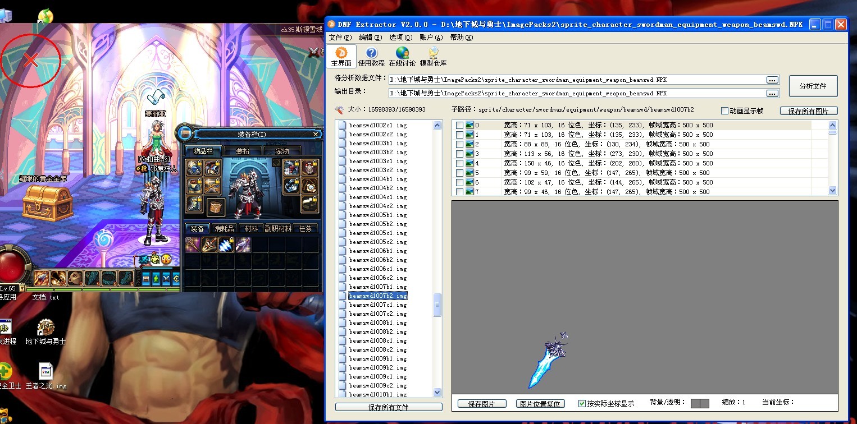857x424 pixels.
Task: Select beamswd1007c1.img in the file list
Action: tap(378, 305)
